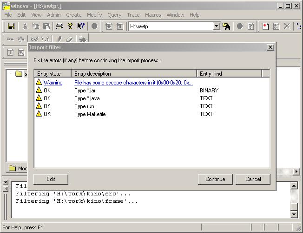The image size is (303, 233).
Task: Sort by Entry state column header
Action: 53,73
